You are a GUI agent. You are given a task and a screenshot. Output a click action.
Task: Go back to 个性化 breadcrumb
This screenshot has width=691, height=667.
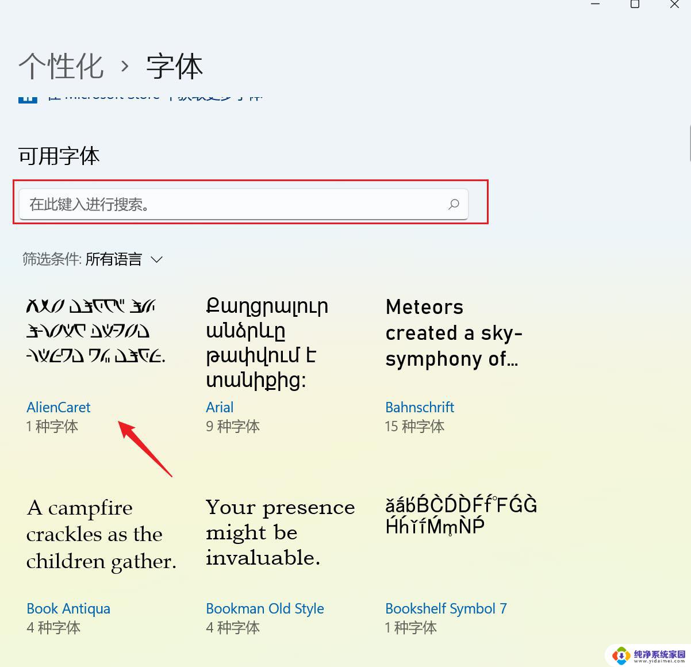point(61,66)
